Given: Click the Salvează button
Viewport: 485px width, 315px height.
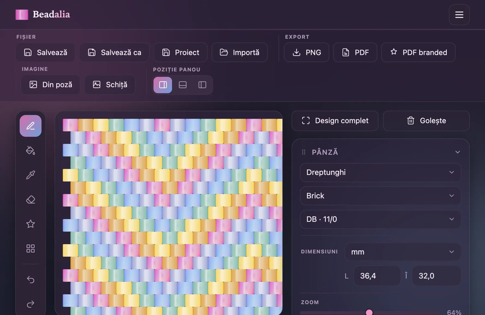Looking at the screenshot, I should 45,52.
